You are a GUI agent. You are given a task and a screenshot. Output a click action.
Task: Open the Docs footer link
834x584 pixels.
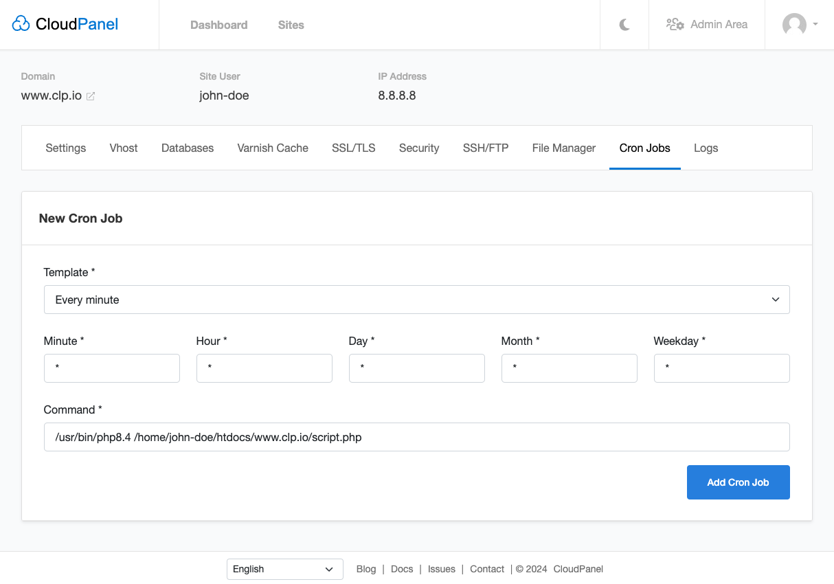tap(402, 569)
